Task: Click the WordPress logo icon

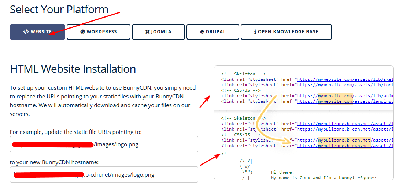Action: coord(83,32)
